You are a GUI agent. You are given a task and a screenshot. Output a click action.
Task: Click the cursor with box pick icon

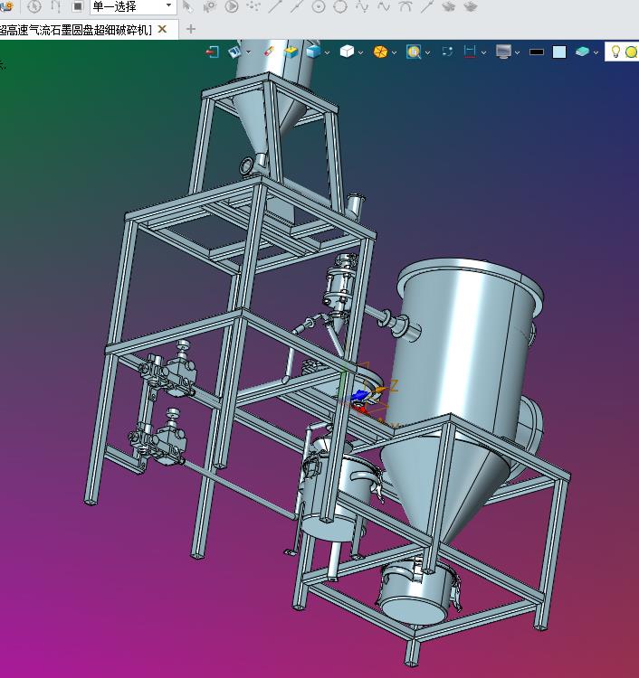pos(210,6)
